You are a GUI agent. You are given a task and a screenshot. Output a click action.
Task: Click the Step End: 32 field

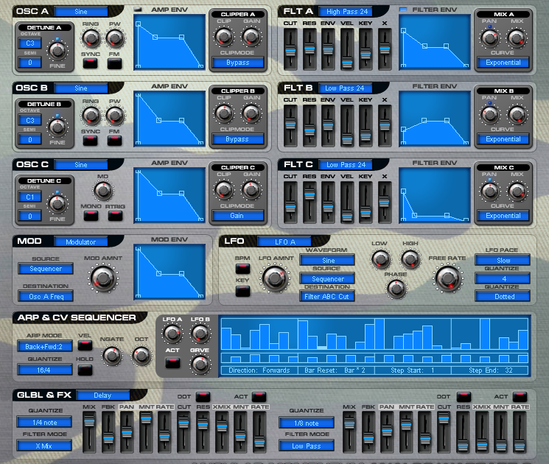[x=490, y=370]
